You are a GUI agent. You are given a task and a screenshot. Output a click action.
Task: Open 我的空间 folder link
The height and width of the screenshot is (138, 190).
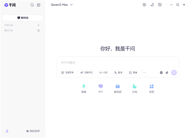[x=33, y=131]
